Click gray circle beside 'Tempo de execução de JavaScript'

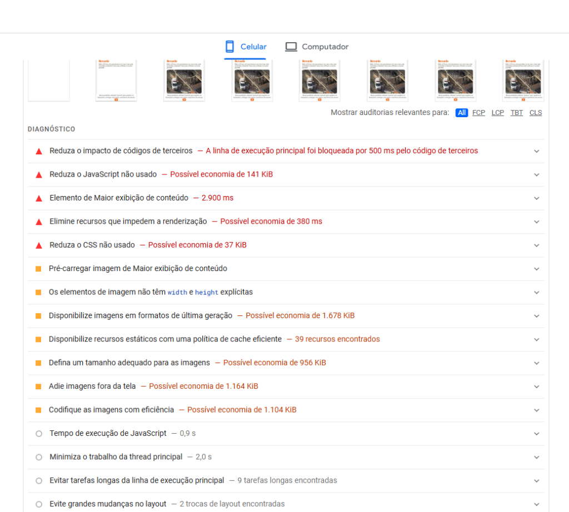(39, 434)
